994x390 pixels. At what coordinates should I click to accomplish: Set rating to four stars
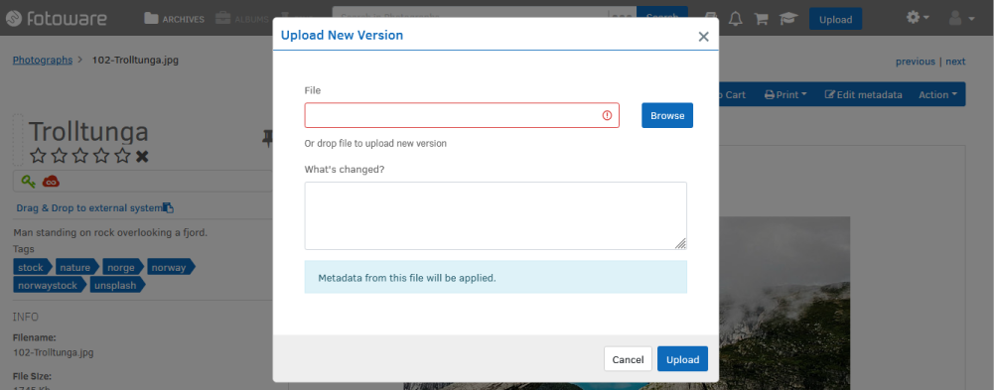tap(101, 156)
